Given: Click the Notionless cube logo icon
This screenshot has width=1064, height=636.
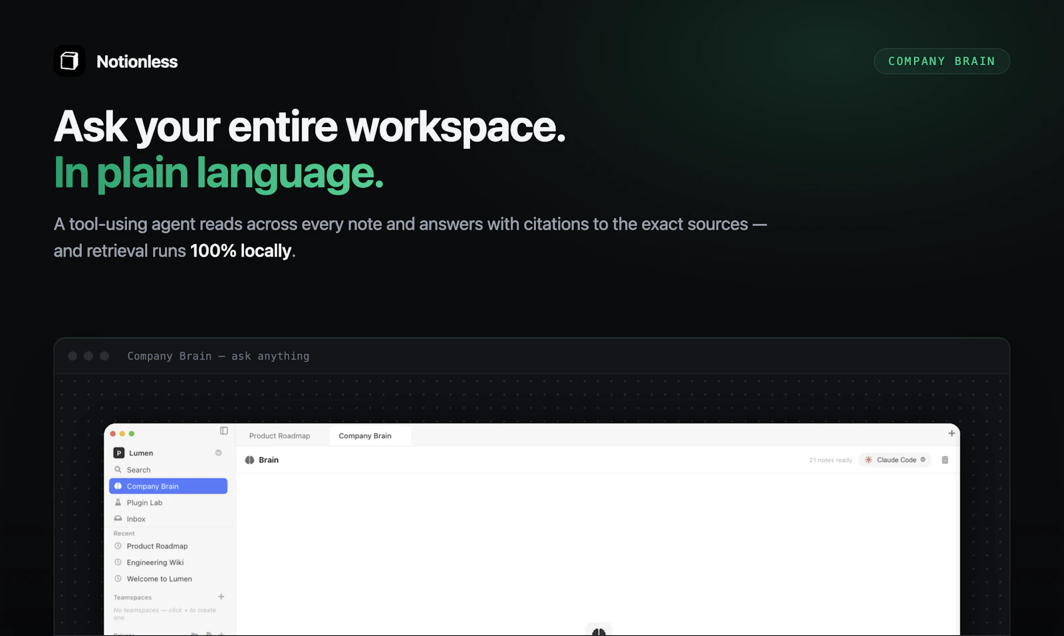Looking at the screenshot, I should [69, 61].
